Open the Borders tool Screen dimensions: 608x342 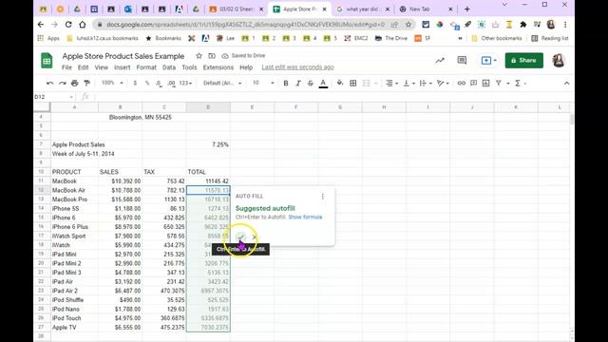[352, 83]
